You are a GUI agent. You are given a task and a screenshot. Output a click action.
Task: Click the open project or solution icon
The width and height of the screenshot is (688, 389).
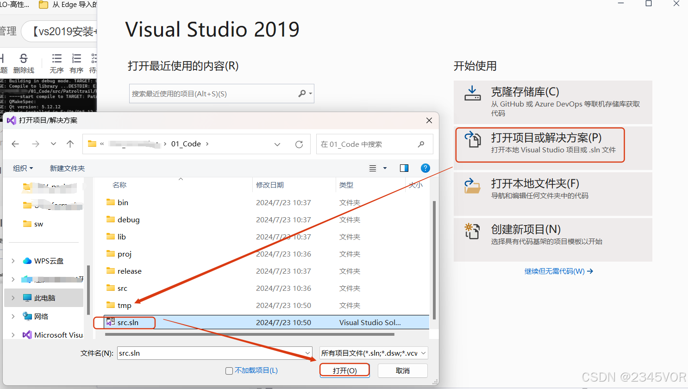coord(473,139)
